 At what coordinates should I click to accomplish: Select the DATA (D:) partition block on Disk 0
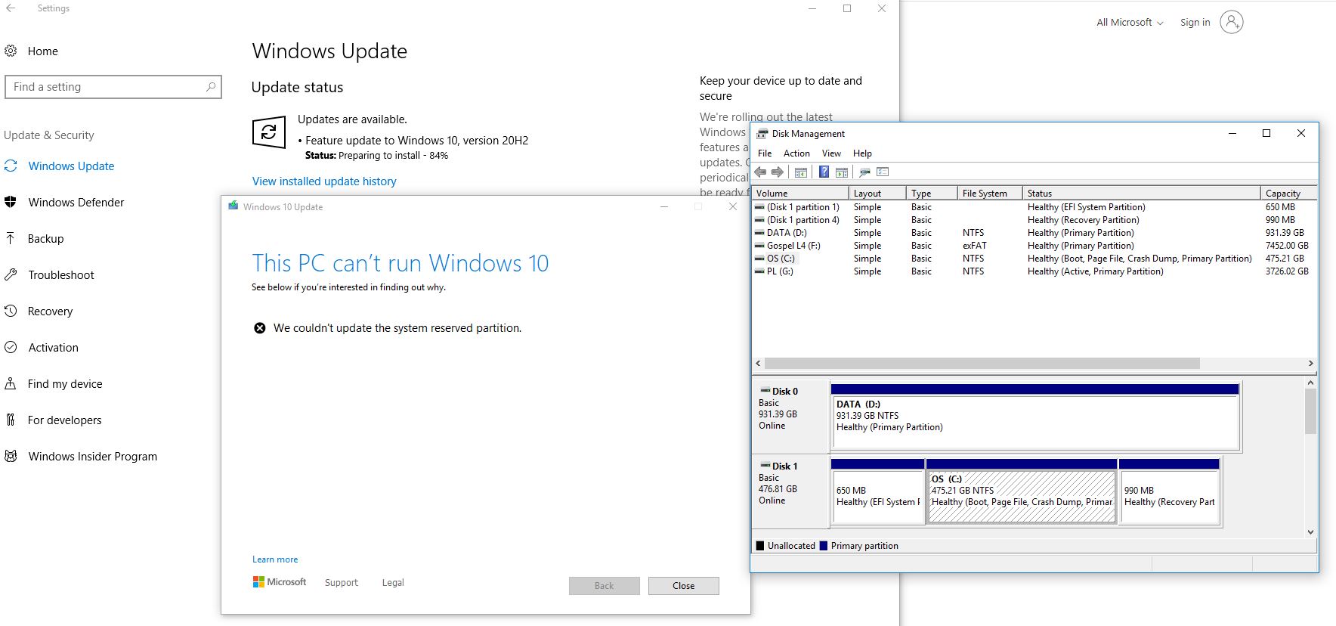pyautogui.click(x=1035, y=417)
